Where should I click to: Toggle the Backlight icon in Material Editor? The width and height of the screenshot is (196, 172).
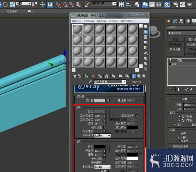pyautogui.click(x=145, y=32)
